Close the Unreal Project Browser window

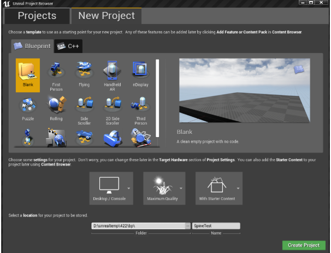(321, 3)
